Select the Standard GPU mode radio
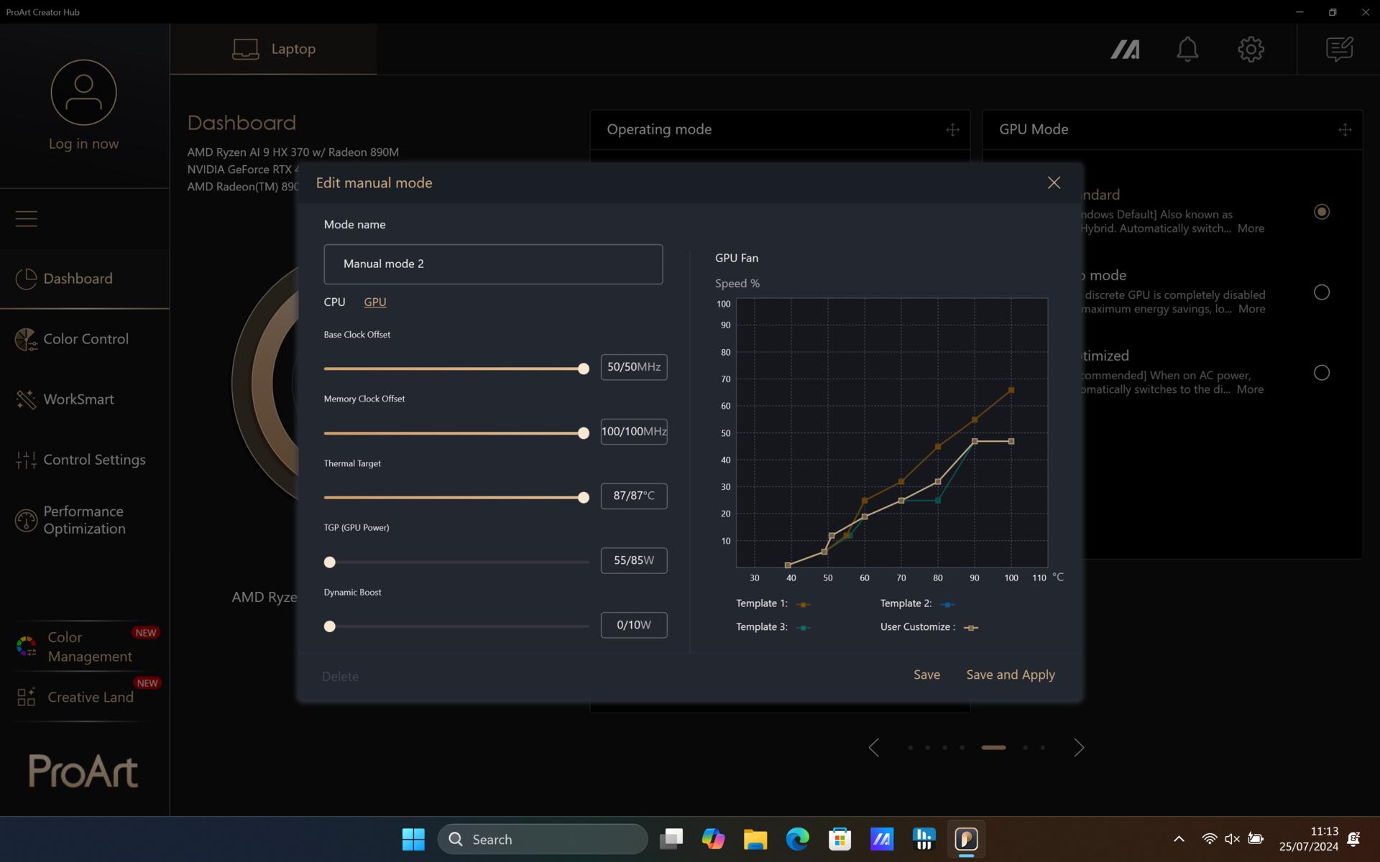This screenshot has width=1380, height=862. 1321,212
